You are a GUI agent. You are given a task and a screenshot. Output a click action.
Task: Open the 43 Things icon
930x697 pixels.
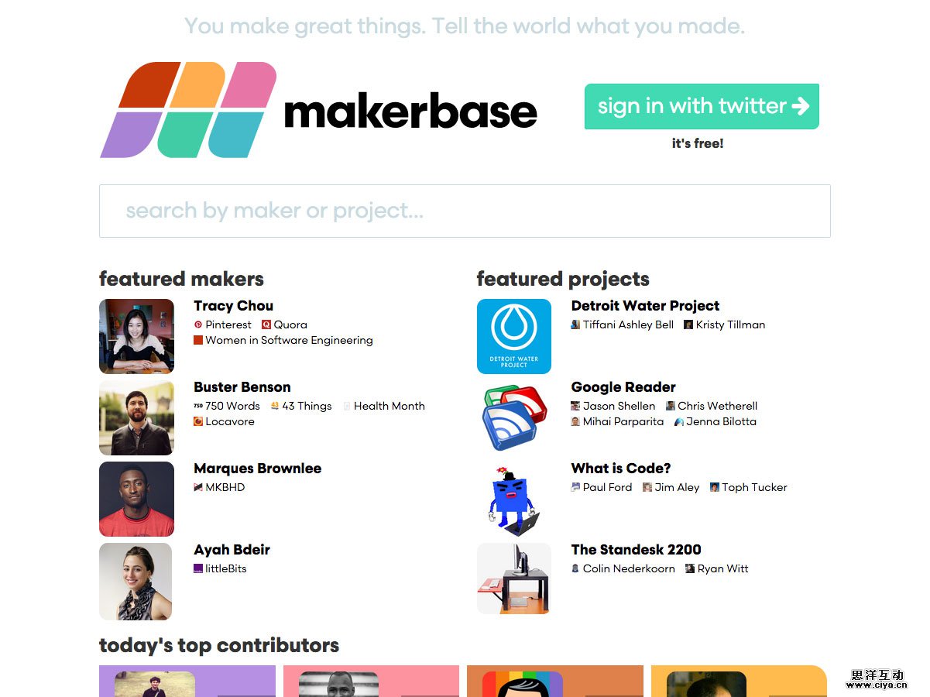276,406
